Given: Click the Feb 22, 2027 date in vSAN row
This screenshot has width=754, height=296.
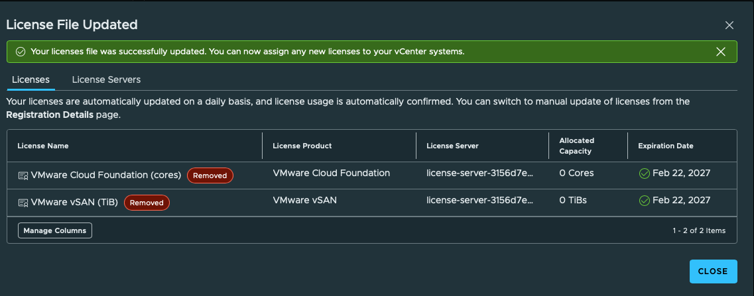Looking at the screenshot, I should click(682, 200).
